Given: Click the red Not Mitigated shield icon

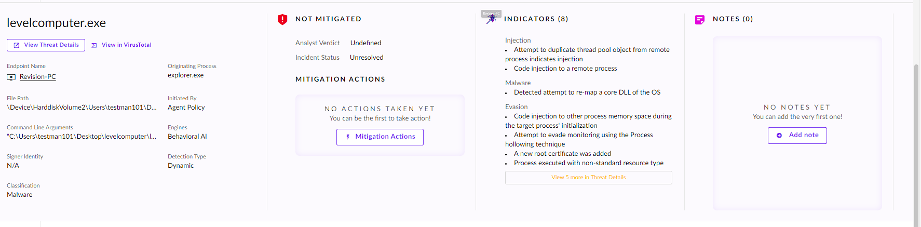Looking at the screenshot, I should point(282,20).
